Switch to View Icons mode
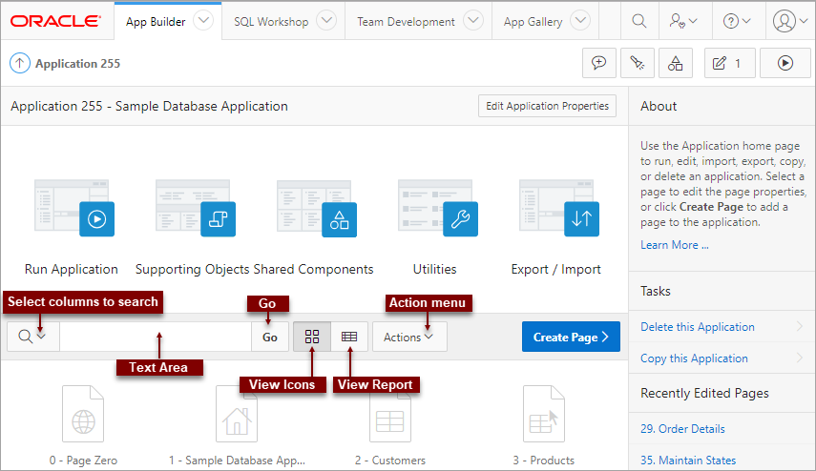This screenshot has height=471, width=816. coord(312,337)
